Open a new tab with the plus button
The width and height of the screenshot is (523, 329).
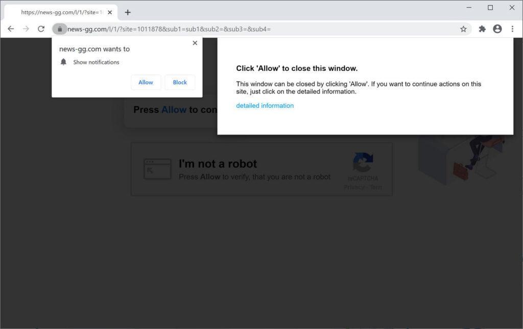click(128, 12)
